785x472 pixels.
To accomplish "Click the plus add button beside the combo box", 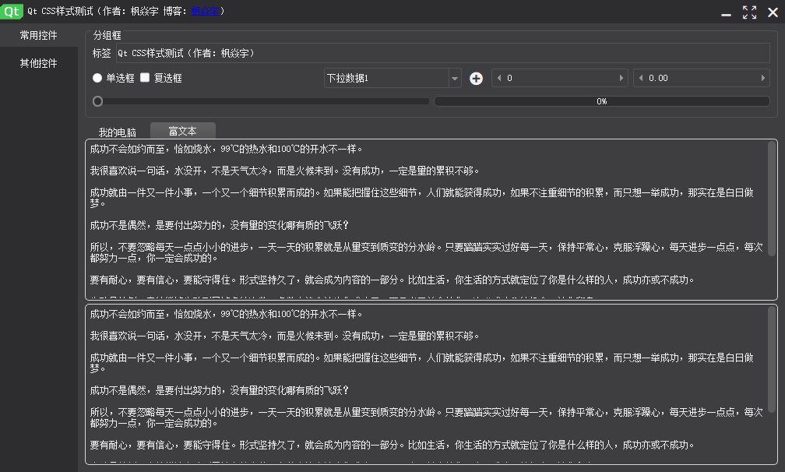I will click(476, 78).
